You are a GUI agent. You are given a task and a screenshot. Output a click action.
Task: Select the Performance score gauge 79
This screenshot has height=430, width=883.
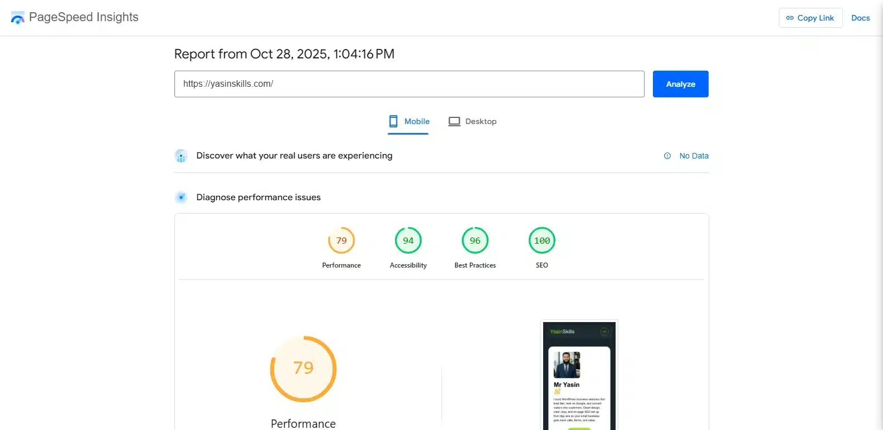coord(342,241)
